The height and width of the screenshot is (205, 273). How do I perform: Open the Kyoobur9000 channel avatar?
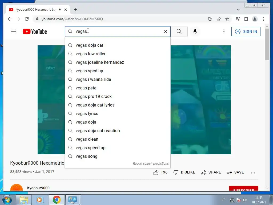(17, 188)
